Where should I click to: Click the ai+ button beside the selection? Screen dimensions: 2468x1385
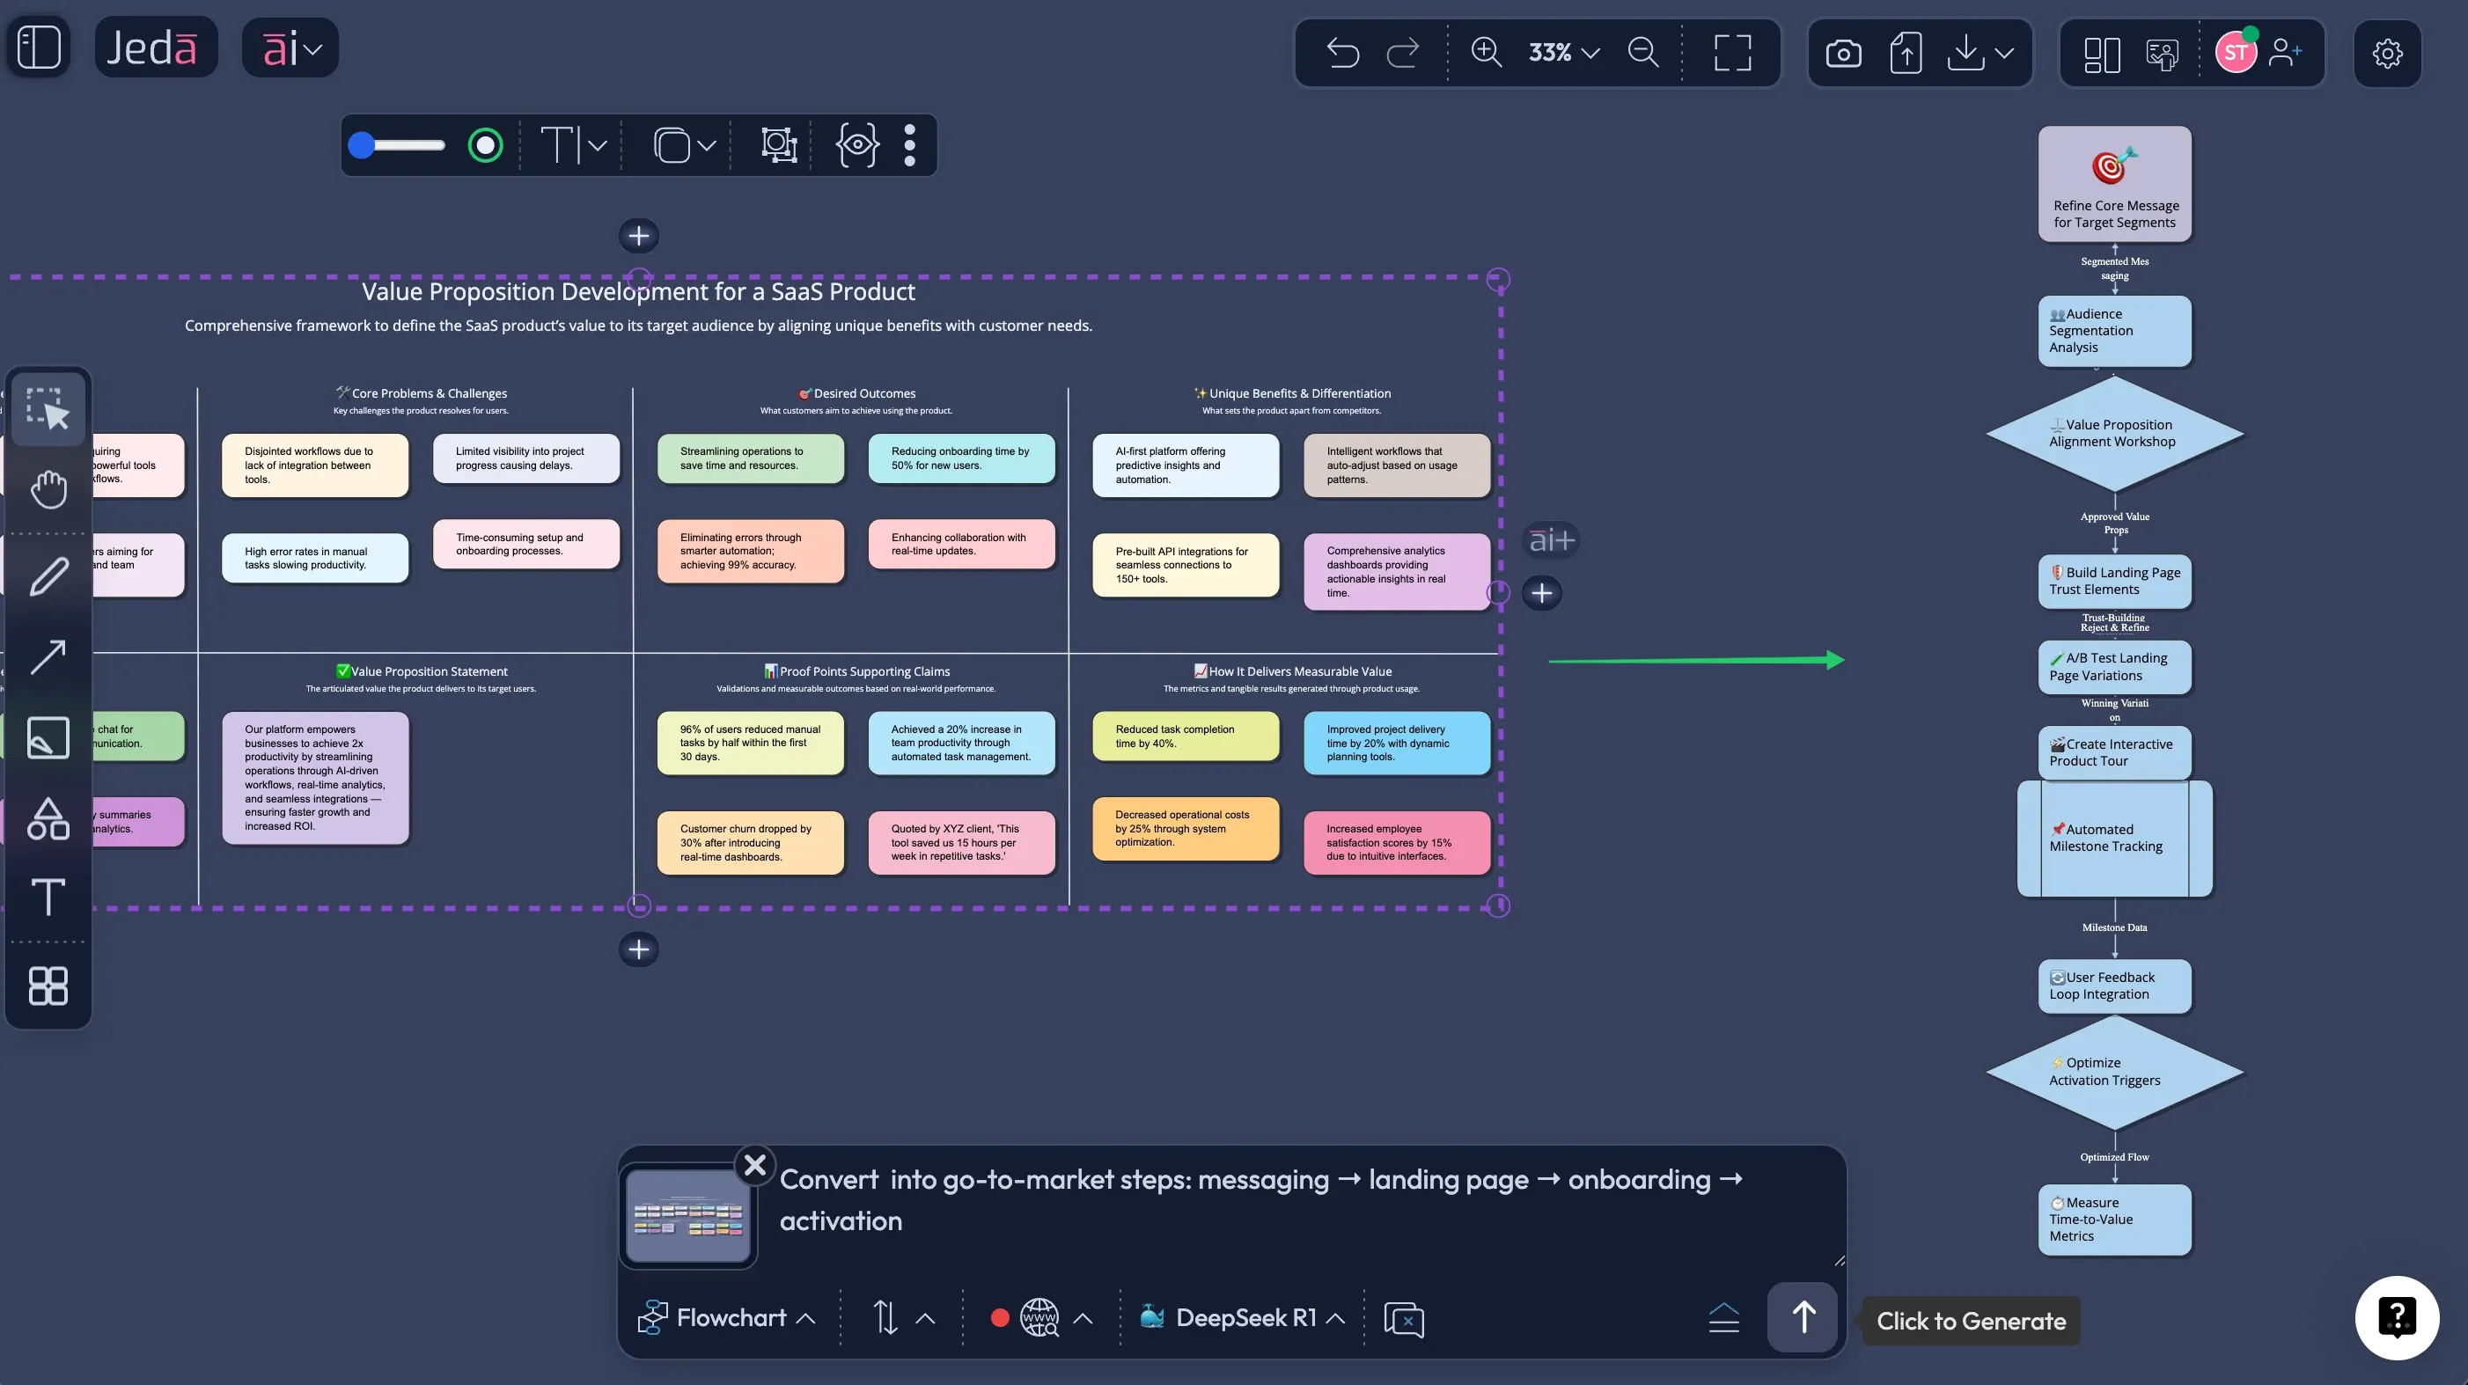point(1550,540)
